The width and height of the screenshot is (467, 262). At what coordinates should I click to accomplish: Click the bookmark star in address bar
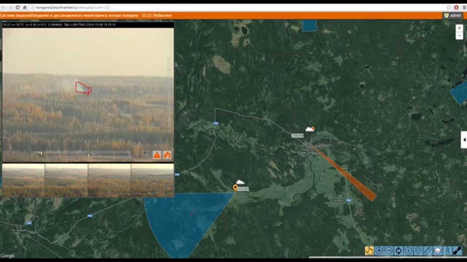(x=449, y=7)
